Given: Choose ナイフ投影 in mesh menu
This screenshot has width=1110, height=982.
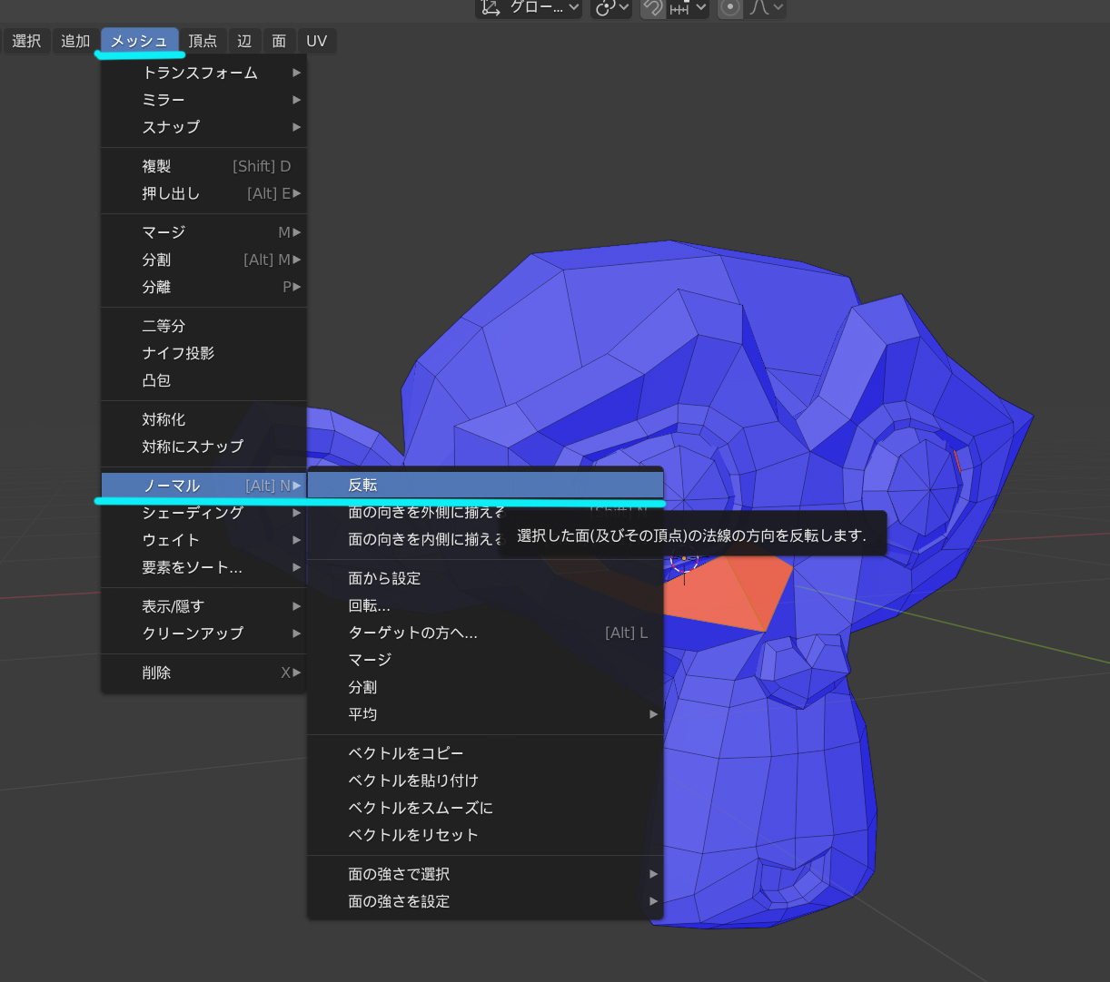Looking at the screenshot, I should 203,353.
